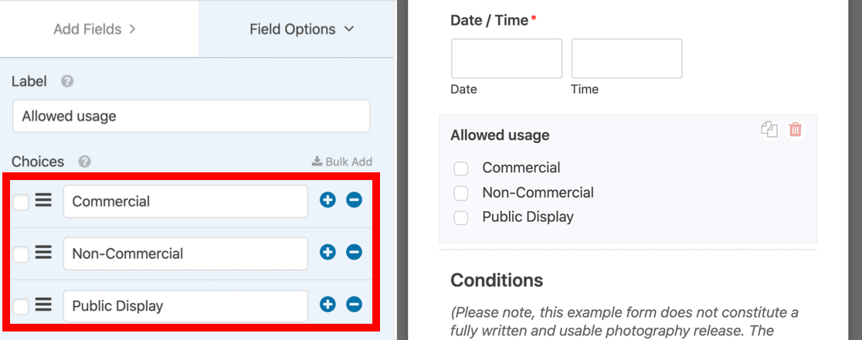Set Commercial as default choice checkbox
The image size is (862, 340).
(x=21, y=202)
